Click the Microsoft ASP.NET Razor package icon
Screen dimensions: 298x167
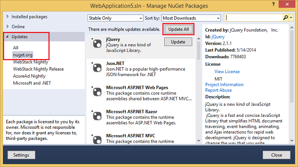97,116
